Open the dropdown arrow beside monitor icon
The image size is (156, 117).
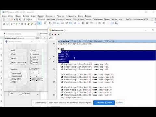[x=31, y=19]
